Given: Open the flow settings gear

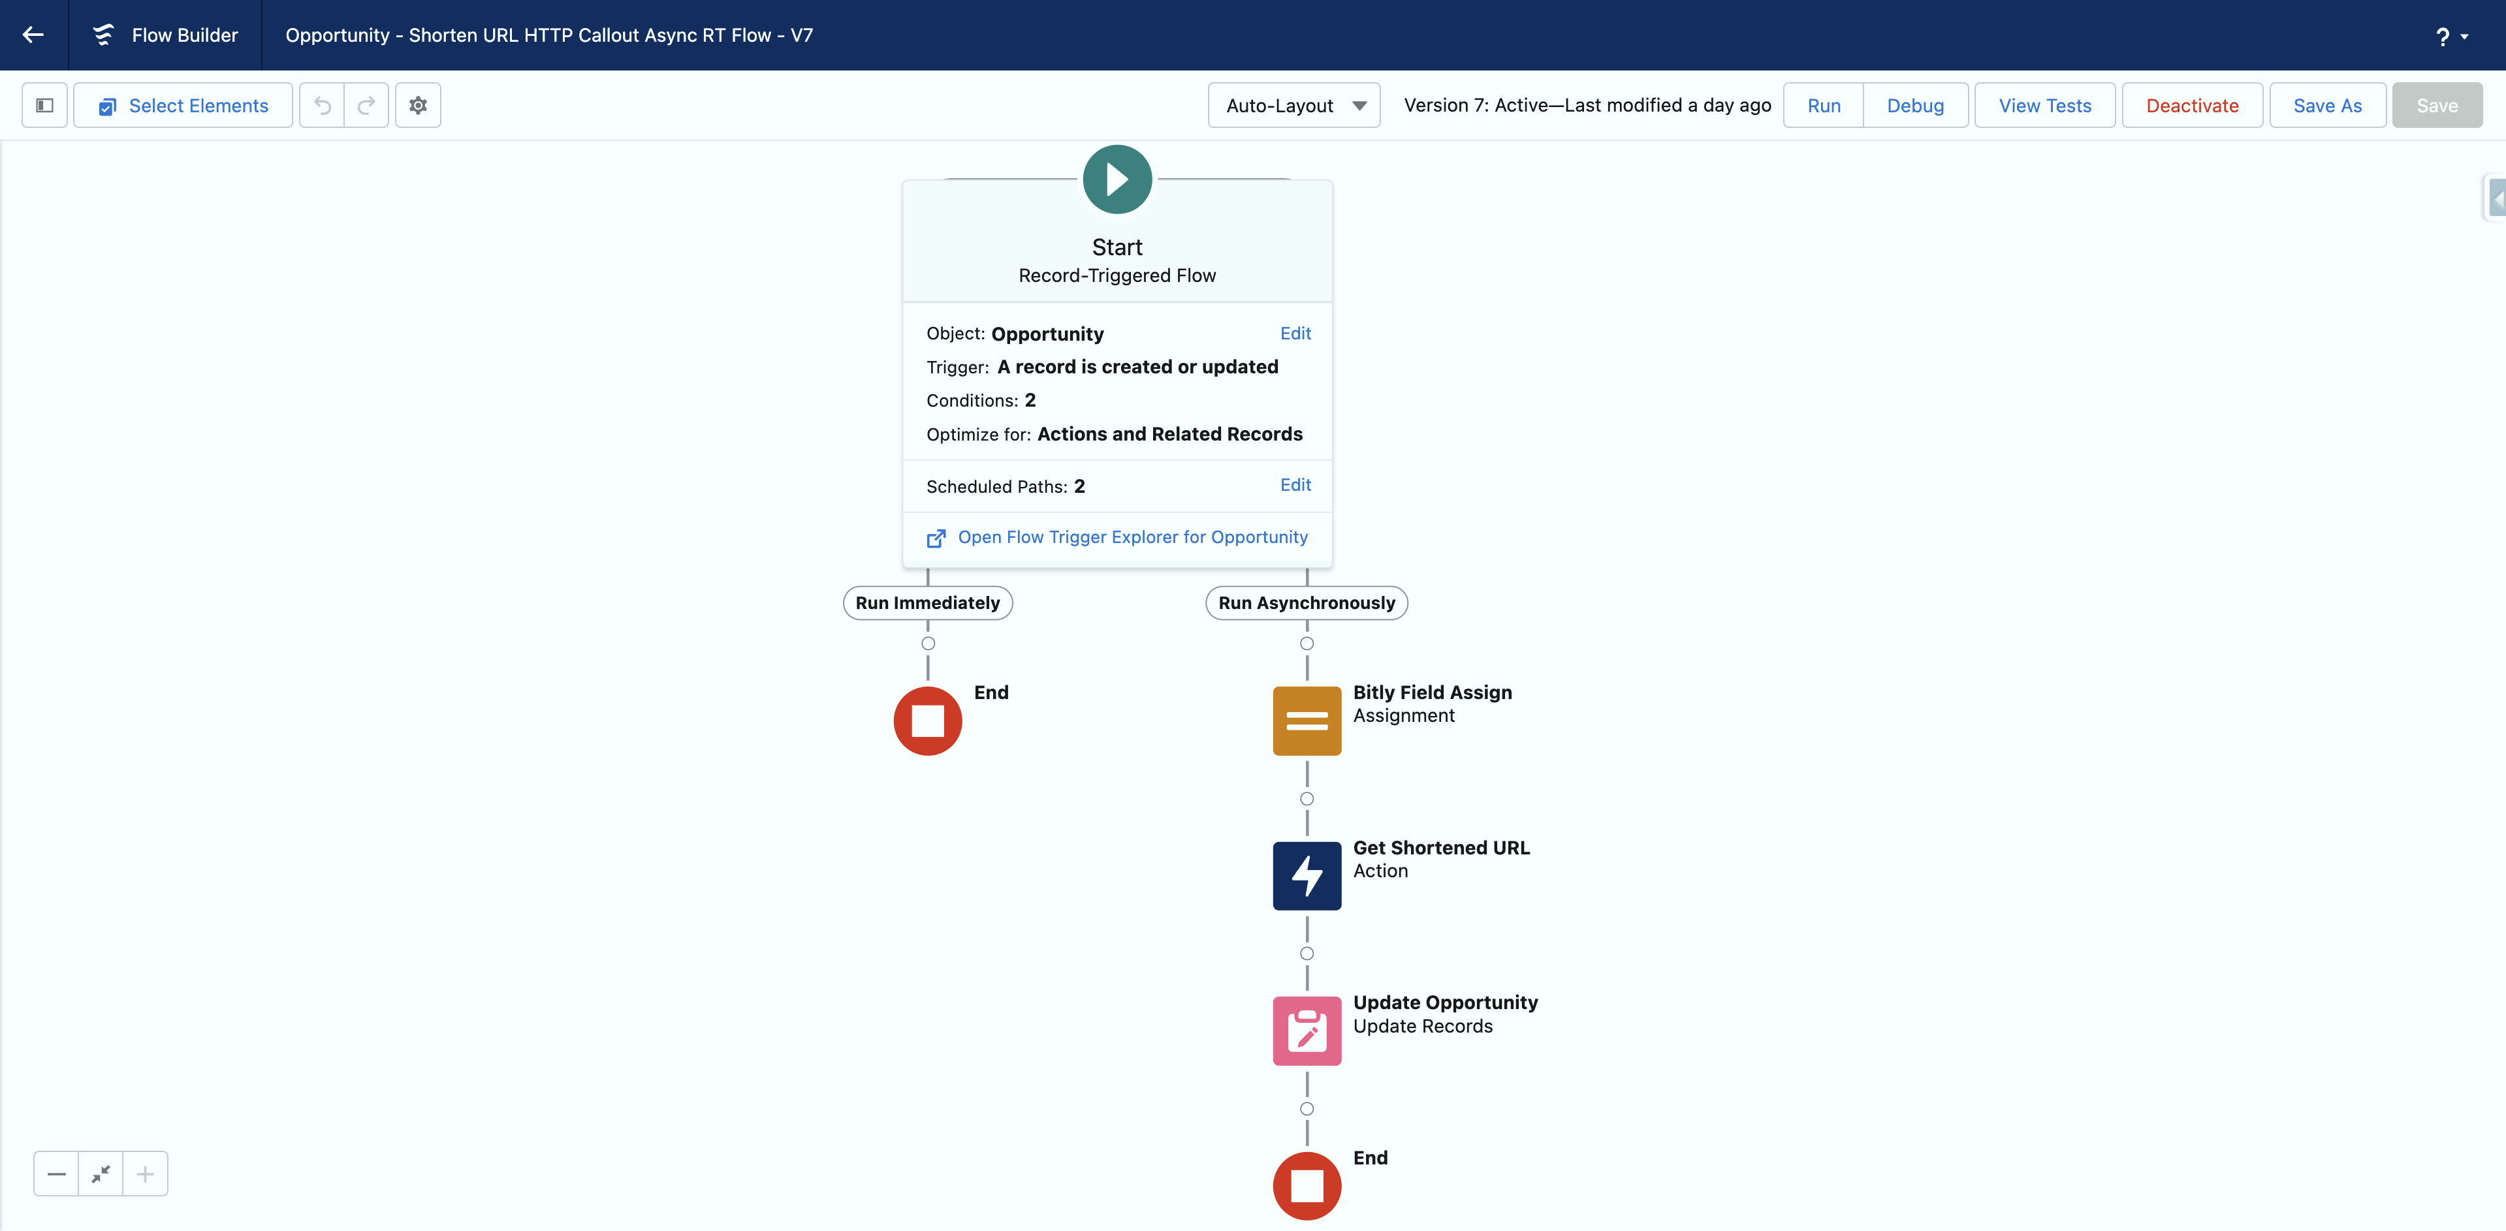Looking at the screenshot, I should [417, 105].
